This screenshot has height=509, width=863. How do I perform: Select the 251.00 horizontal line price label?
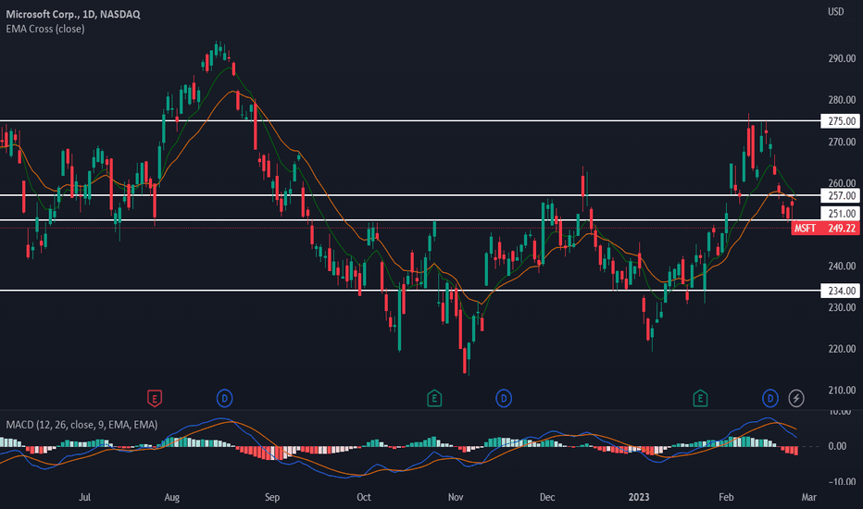840,214
